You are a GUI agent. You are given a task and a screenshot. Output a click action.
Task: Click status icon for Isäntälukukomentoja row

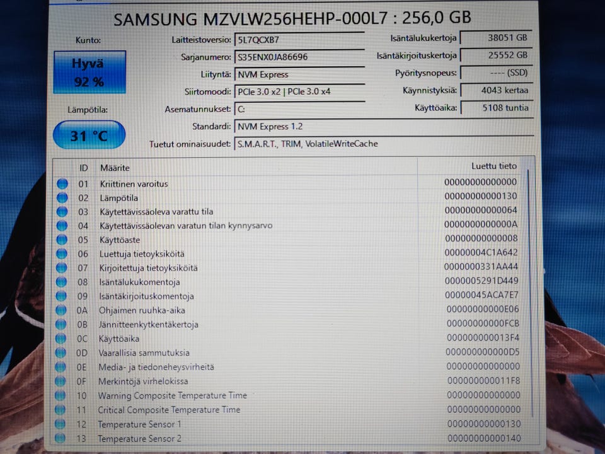coord(61,282)
